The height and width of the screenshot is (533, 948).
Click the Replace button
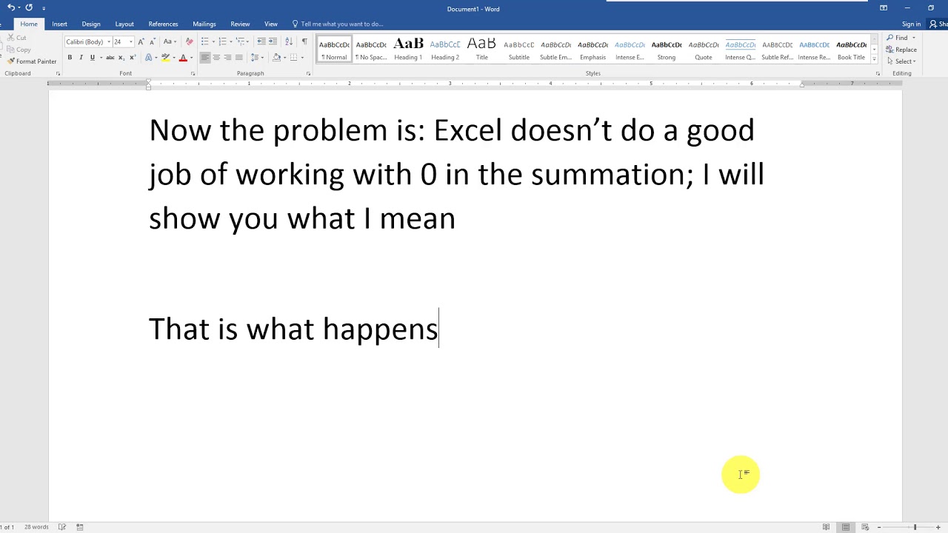901,50
